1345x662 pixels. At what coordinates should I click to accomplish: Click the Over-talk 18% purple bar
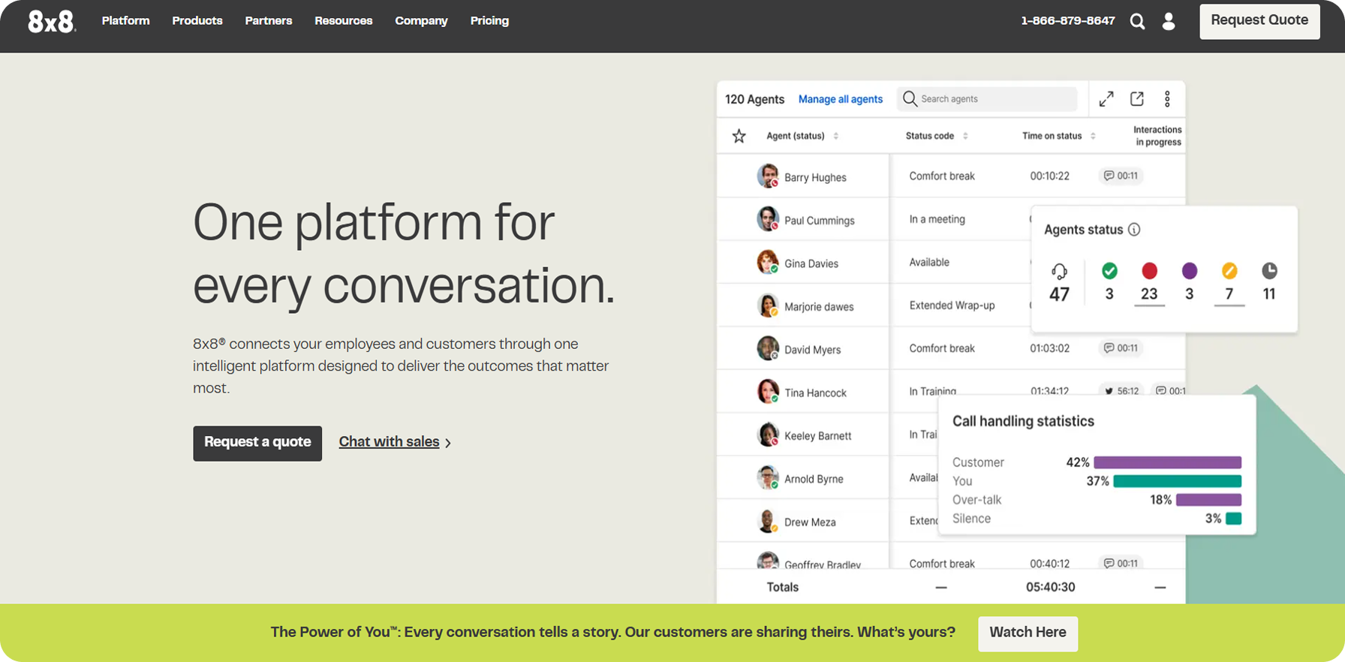(x=1208, y=500)
